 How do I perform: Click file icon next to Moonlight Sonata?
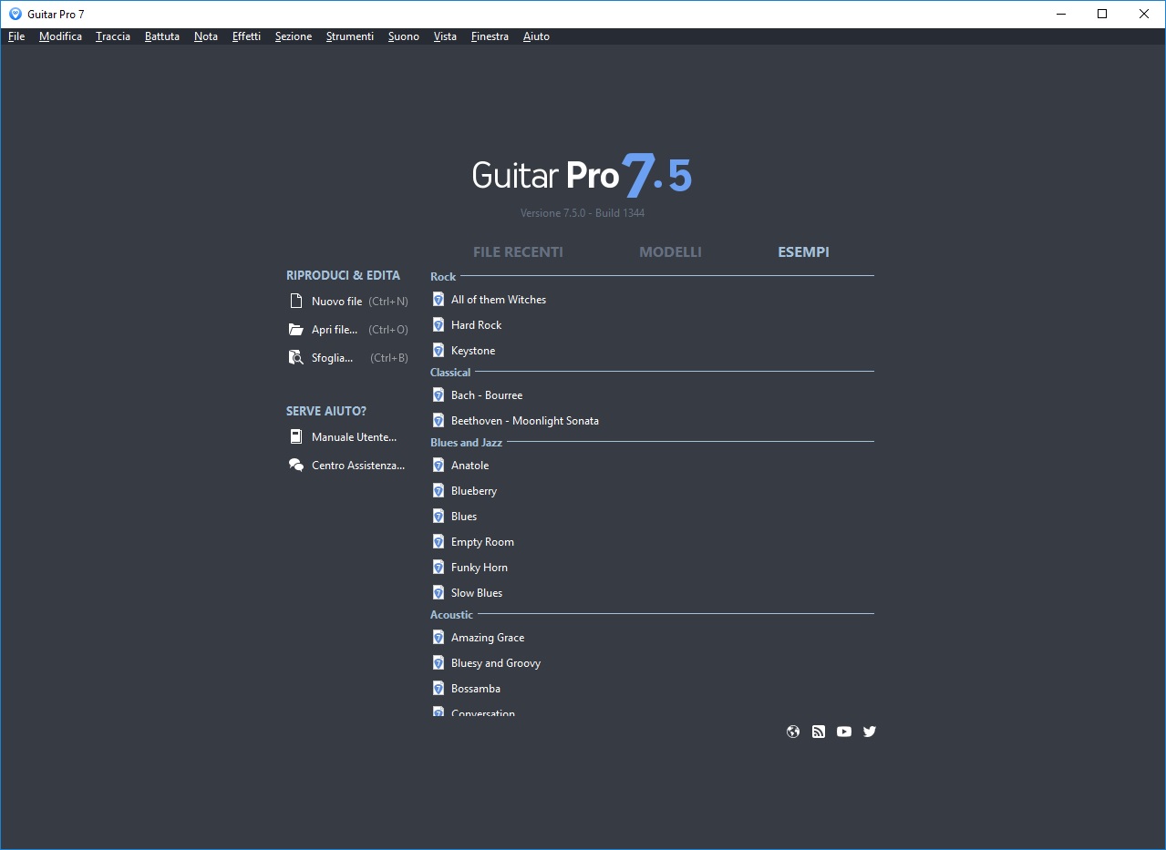click(439, 420)
